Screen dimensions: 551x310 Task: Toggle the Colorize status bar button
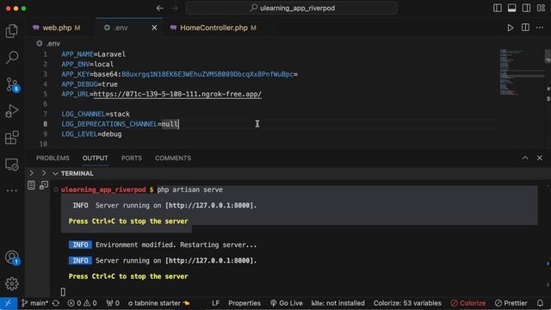[467, 303]
